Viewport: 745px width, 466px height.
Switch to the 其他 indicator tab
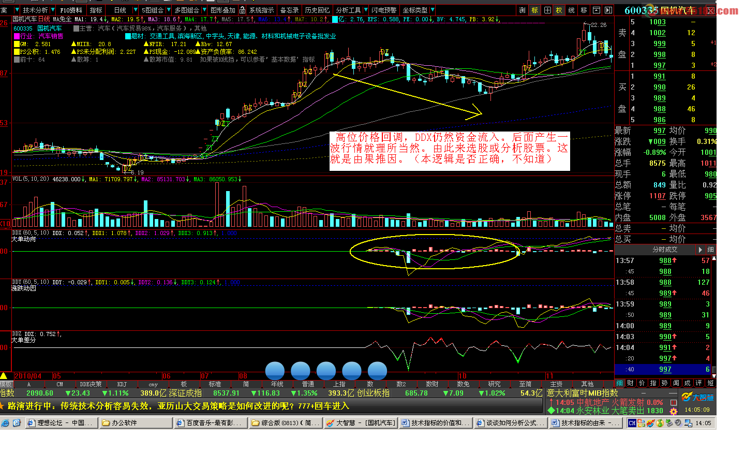click(587, 384)
